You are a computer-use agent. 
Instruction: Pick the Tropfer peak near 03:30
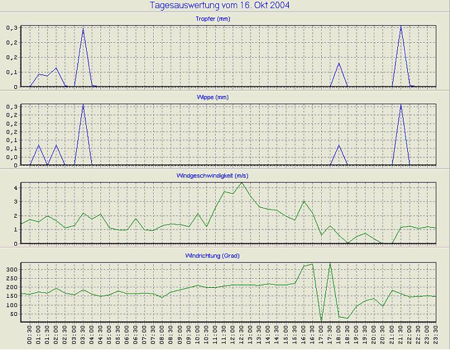(83, 29)
